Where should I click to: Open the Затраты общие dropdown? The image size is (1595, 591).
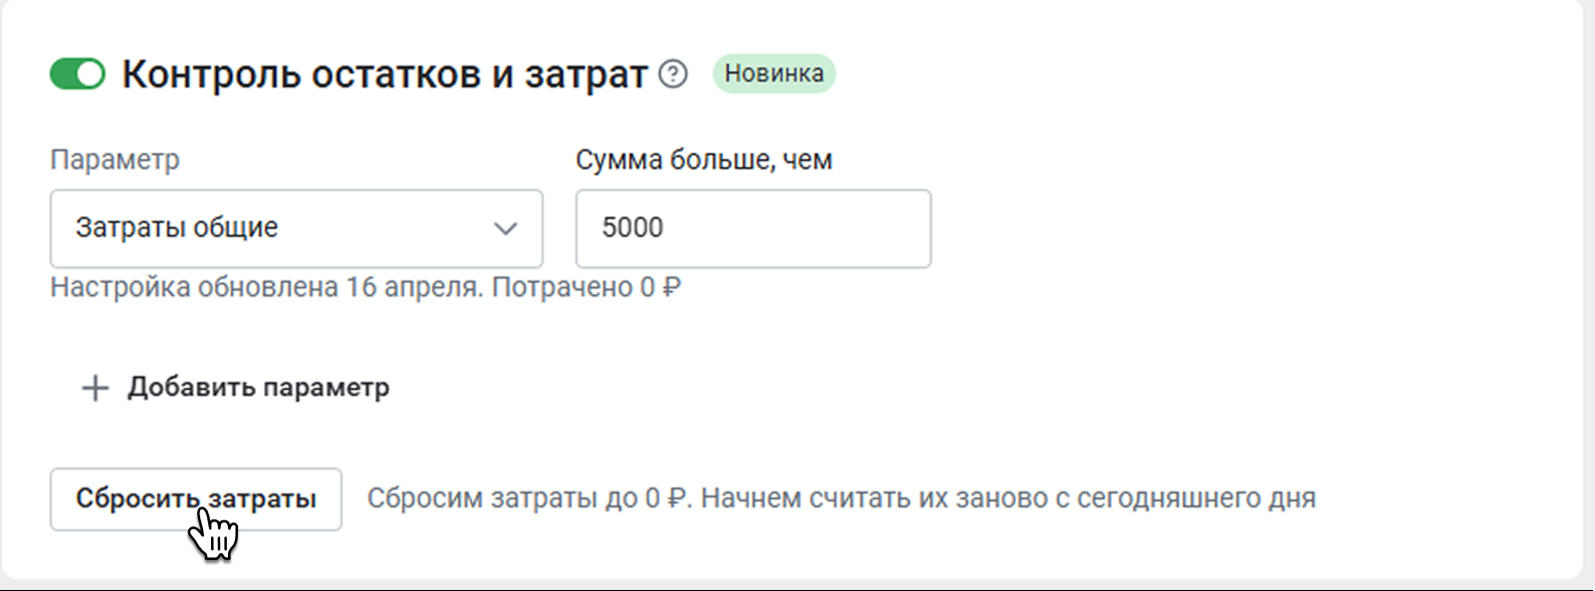pos(296,229)
